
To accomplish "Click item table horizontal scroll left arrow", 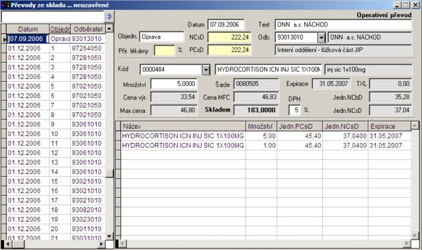I will pyautogui.click(x=123, y=243).
